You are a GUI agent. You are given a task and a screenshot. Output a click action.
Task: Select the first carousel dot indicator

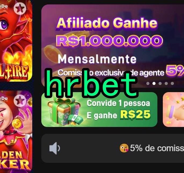click(x=148, y=83)
